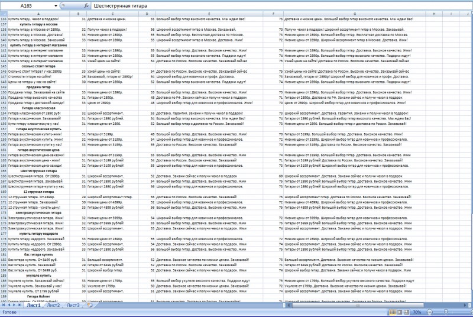The height and width of the screenshot is (317, 473).
Task: Click the cell 'укулеле купить' heading
Action: (38, 276)
